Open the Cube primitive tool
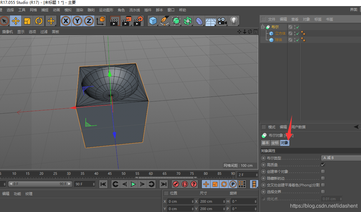 click(153, 21)
